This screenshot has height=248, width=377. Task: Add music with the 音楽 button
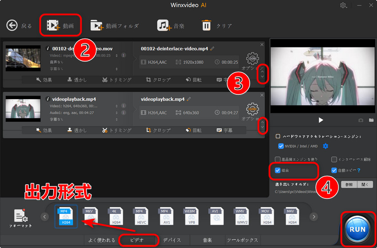[171, 25]
